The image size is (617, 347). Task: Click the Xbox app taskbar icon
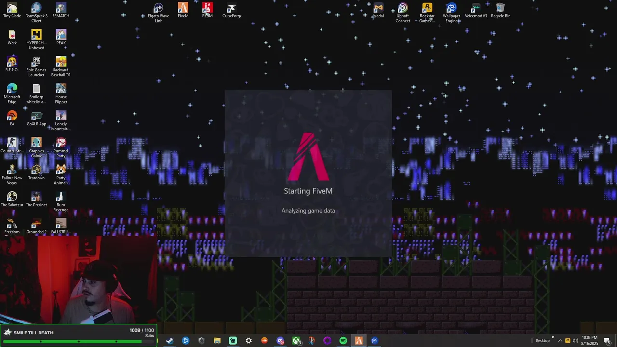pos(296,341)
